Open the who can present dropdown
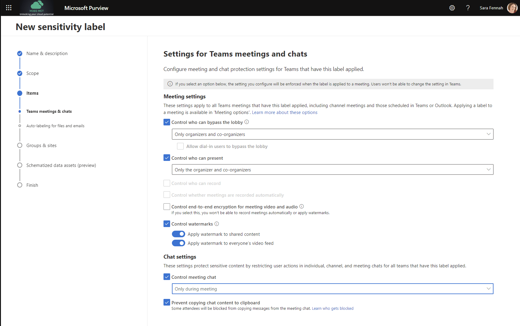Viewport: 520px width, 326px height. click(x=332, y=170)
